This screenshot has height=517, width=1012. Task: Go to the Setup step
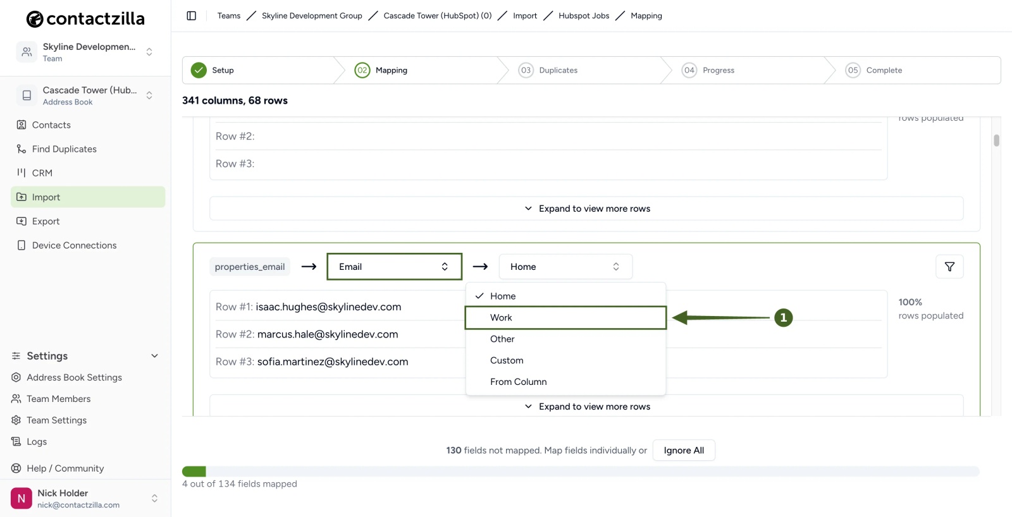(x=214, y=70)
